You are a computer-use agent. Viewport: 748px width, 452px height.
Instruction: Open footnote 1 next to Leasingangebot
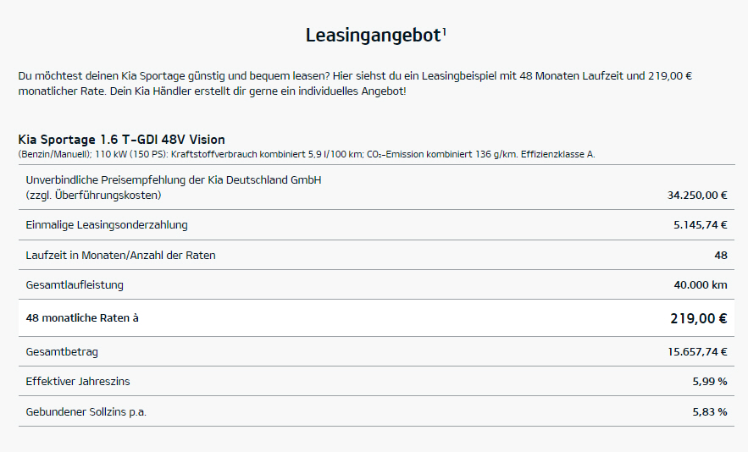[445, 31]
